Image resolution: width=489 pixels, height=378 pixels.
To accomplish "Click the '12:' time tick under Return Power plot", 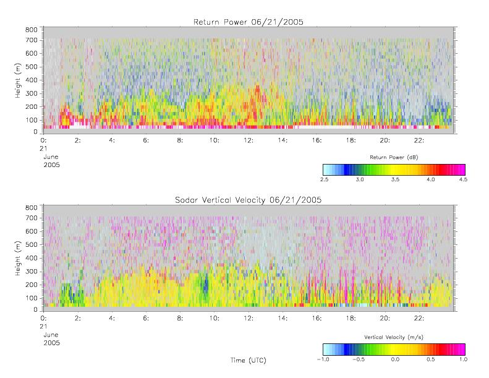I will click(249, 140).
